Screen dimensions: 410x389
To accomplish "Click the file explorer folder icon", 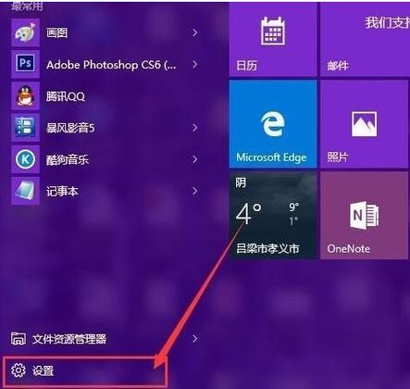I will coord(19,339).
